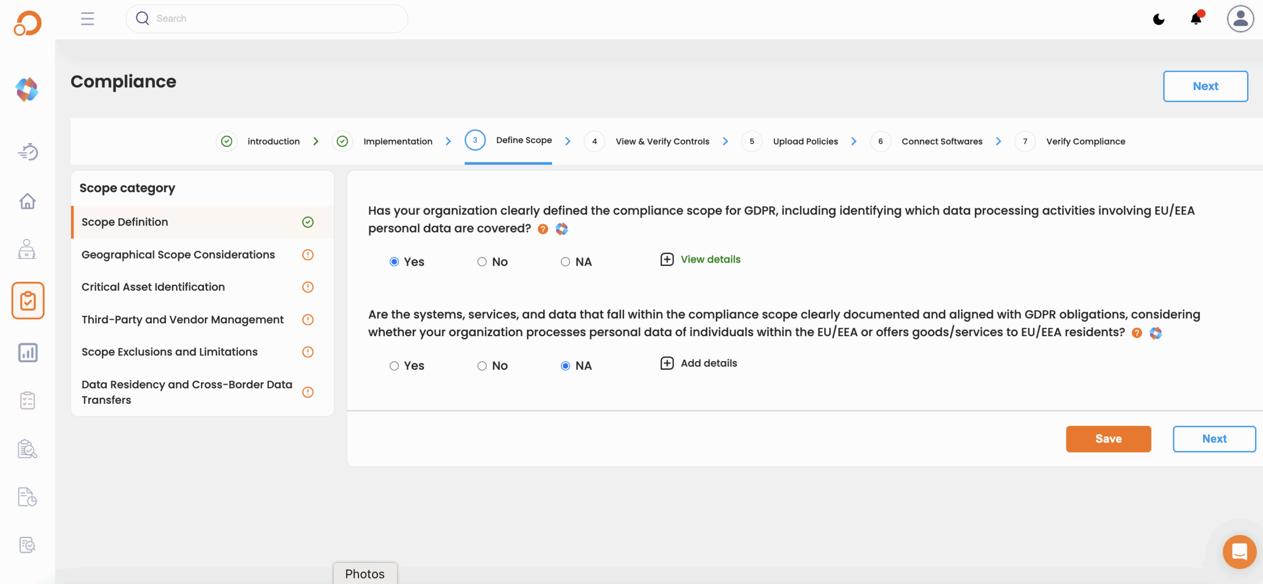Click the Next button at bottom right
This screenshot has width=1263, height=584.
(x=1214, y=439)
